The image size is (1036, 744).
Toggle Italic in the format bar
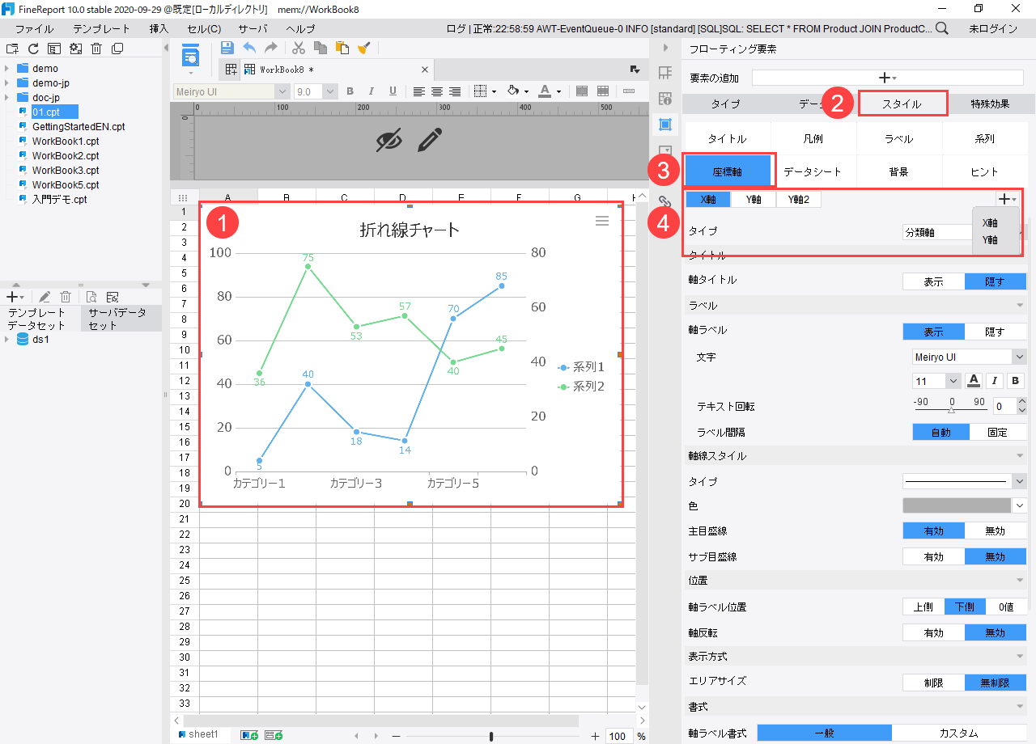click(x=372, y=91)
